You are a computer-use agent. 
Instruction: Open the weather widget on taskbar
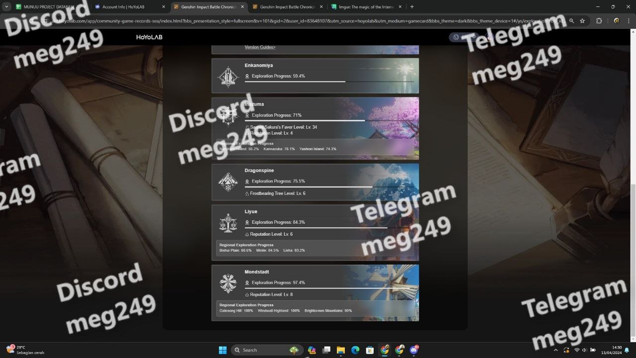click(x=25, y=350)
